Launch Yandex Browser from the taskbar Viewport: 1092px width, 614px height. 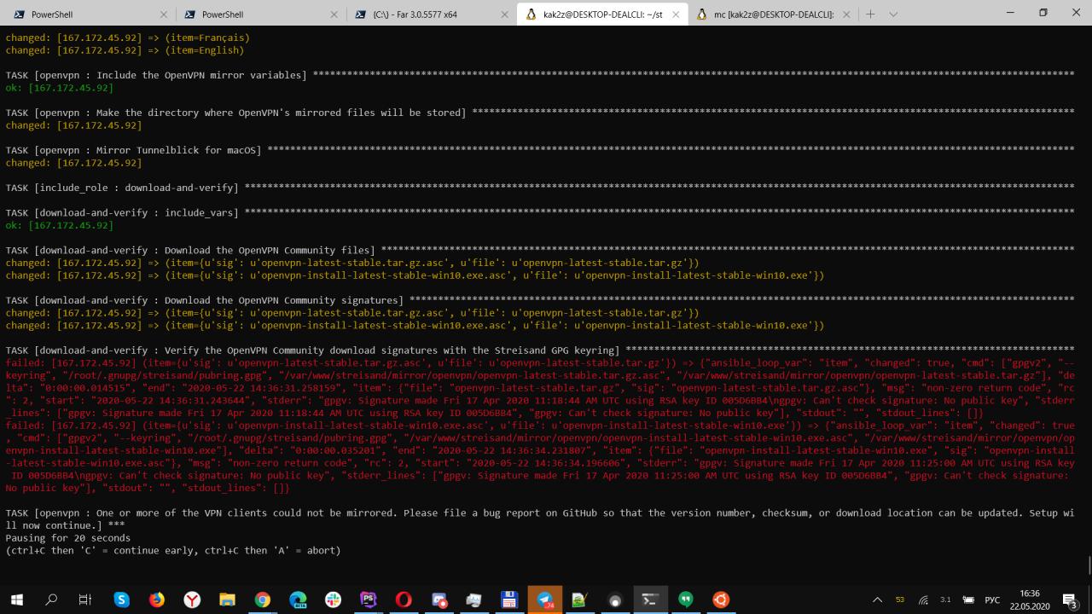pos(192,600)
